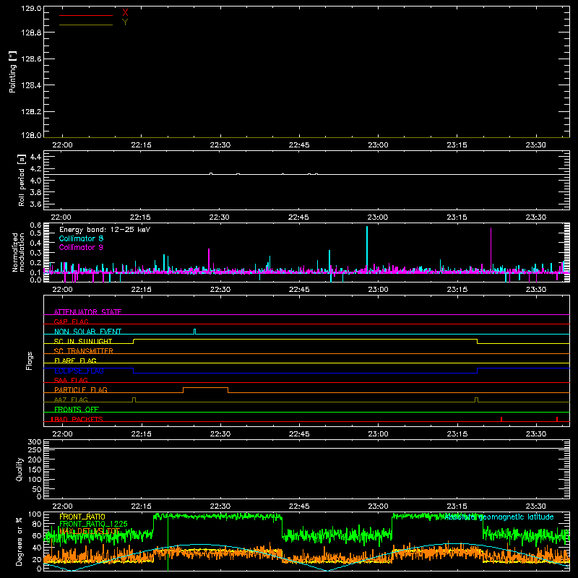Click the 23:00 label below the Roll period plot
This screenshot has height=578, width=578.
pyautogui.click(x=378, y=217)
